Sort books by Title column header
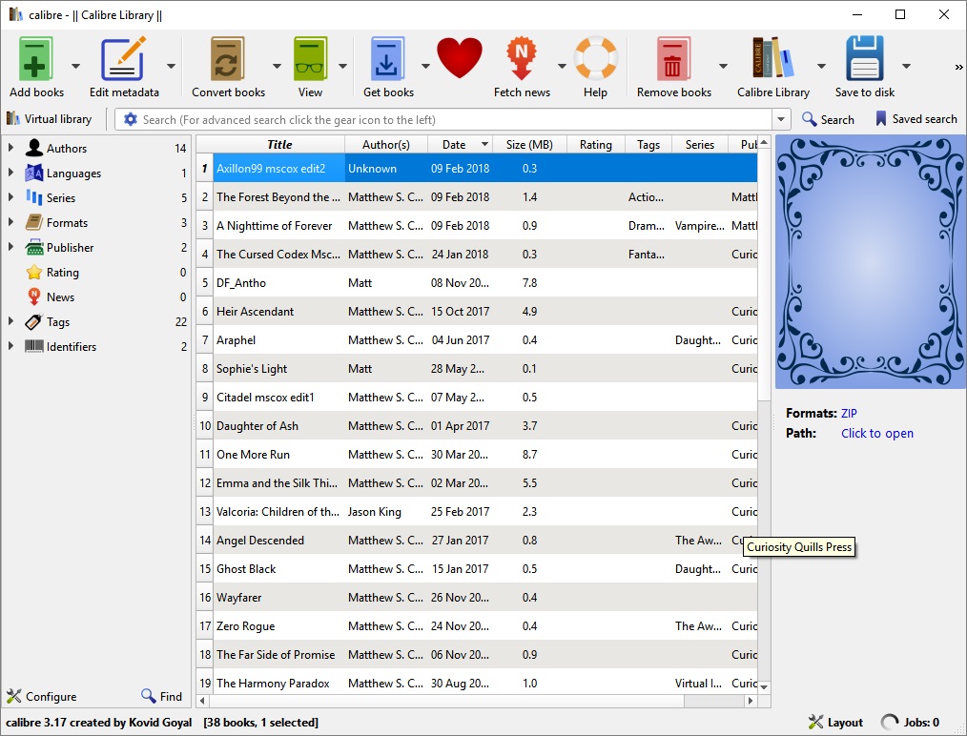 (x=278, y=144)
